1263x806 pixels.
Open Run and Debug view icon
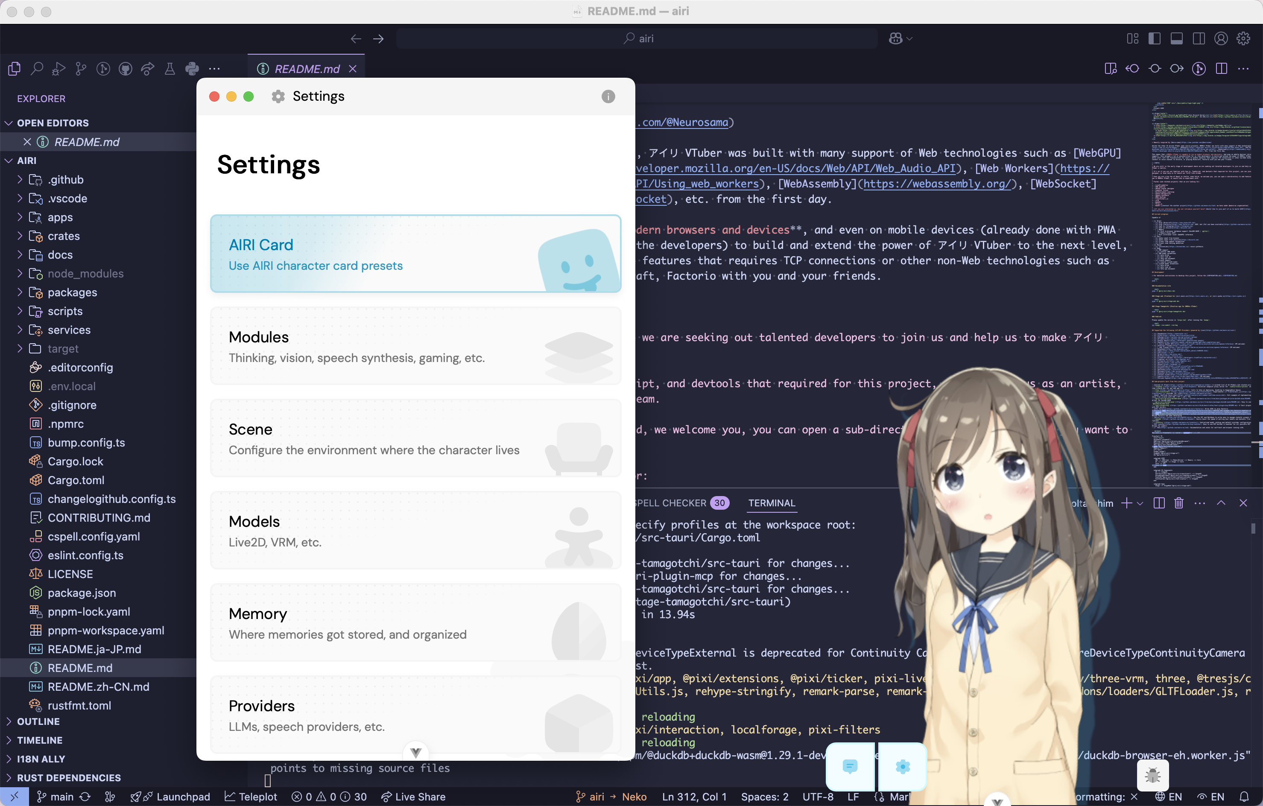pos(59,69)
